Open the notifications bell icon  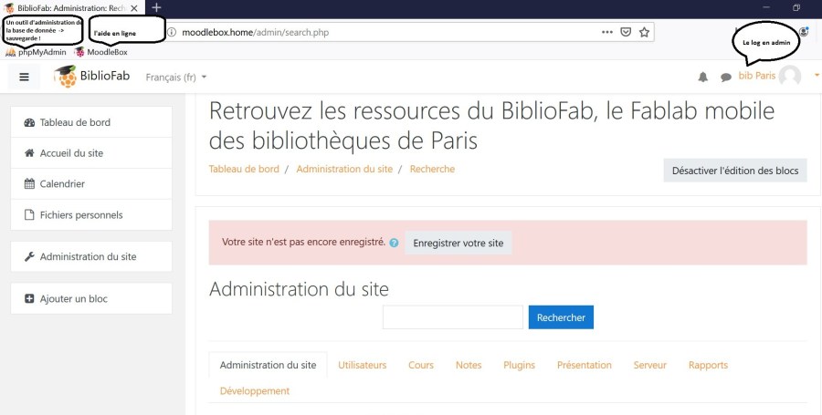[x=702, y=78]
